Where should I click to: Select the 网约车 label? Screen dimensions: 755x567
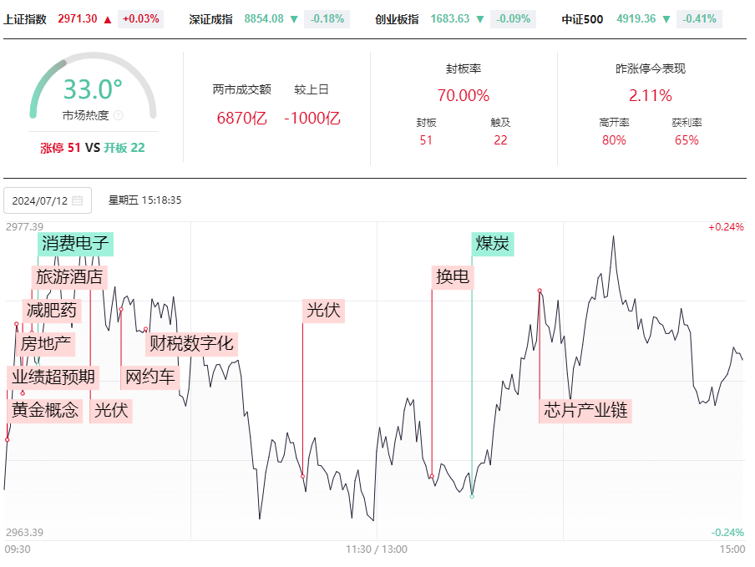click(150, 377)
